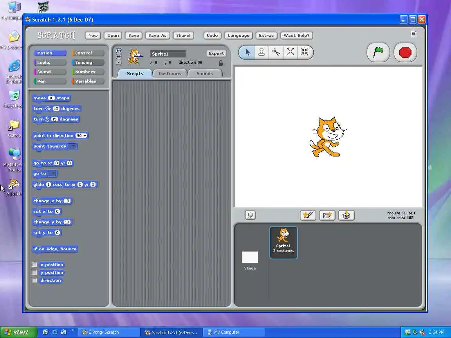Select the grow sprite tool
Screen dimensions: 451x338
coord(290,52)
